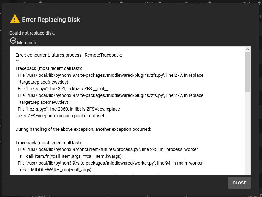Click the traceback scrollbar thumb
This screenshot has height=197, width=262.
248,72
